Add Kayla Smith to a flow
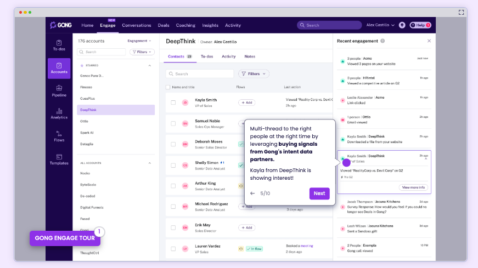The width and height of the screenshot is (478, 268). tap(246, 102)
